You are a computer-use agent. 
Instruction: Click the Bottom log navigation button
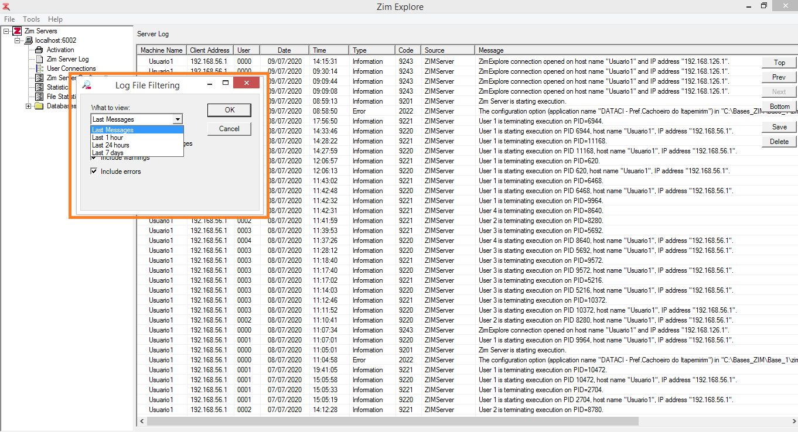pyautogui.click(x=779, y=107)
